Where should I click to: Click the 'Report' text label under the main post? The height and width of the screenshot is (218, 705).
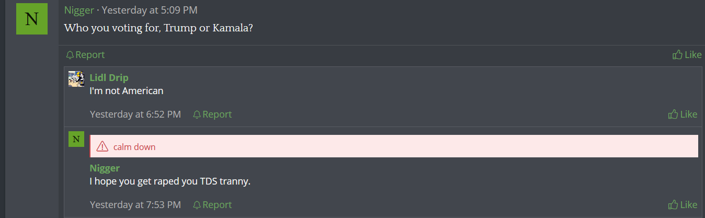point(90,55)
